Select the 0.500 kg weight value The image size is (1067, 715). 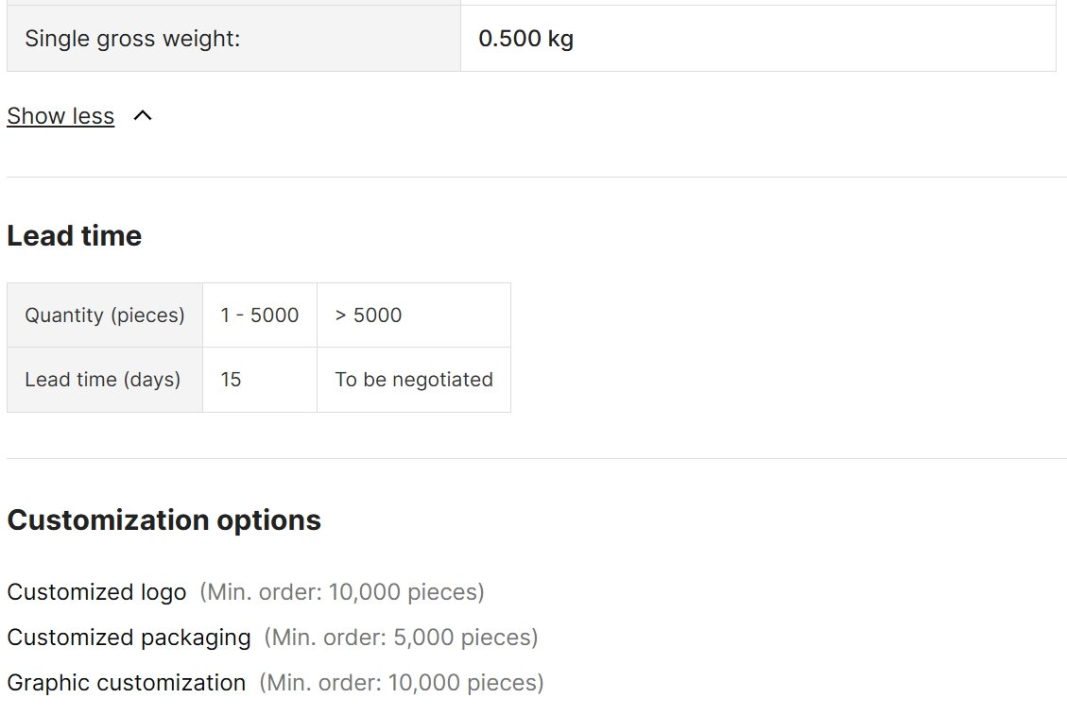click(526, 39)
